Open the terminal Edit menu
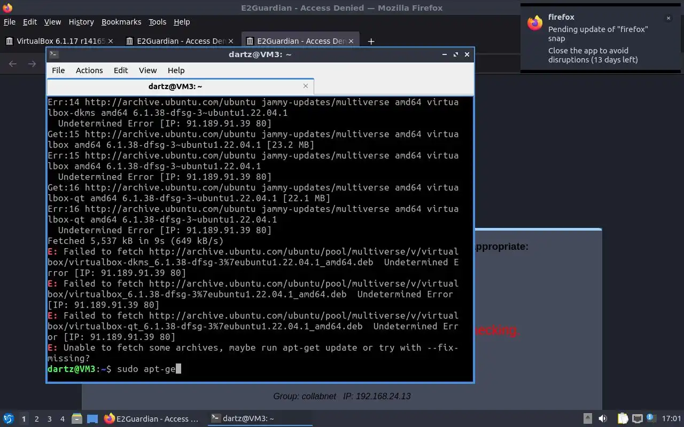684x427 pixels. 121,70
